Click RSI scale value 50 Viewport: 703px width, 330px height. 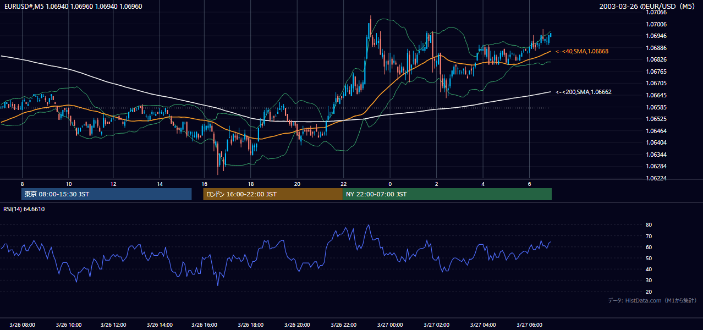pos(649,258)
